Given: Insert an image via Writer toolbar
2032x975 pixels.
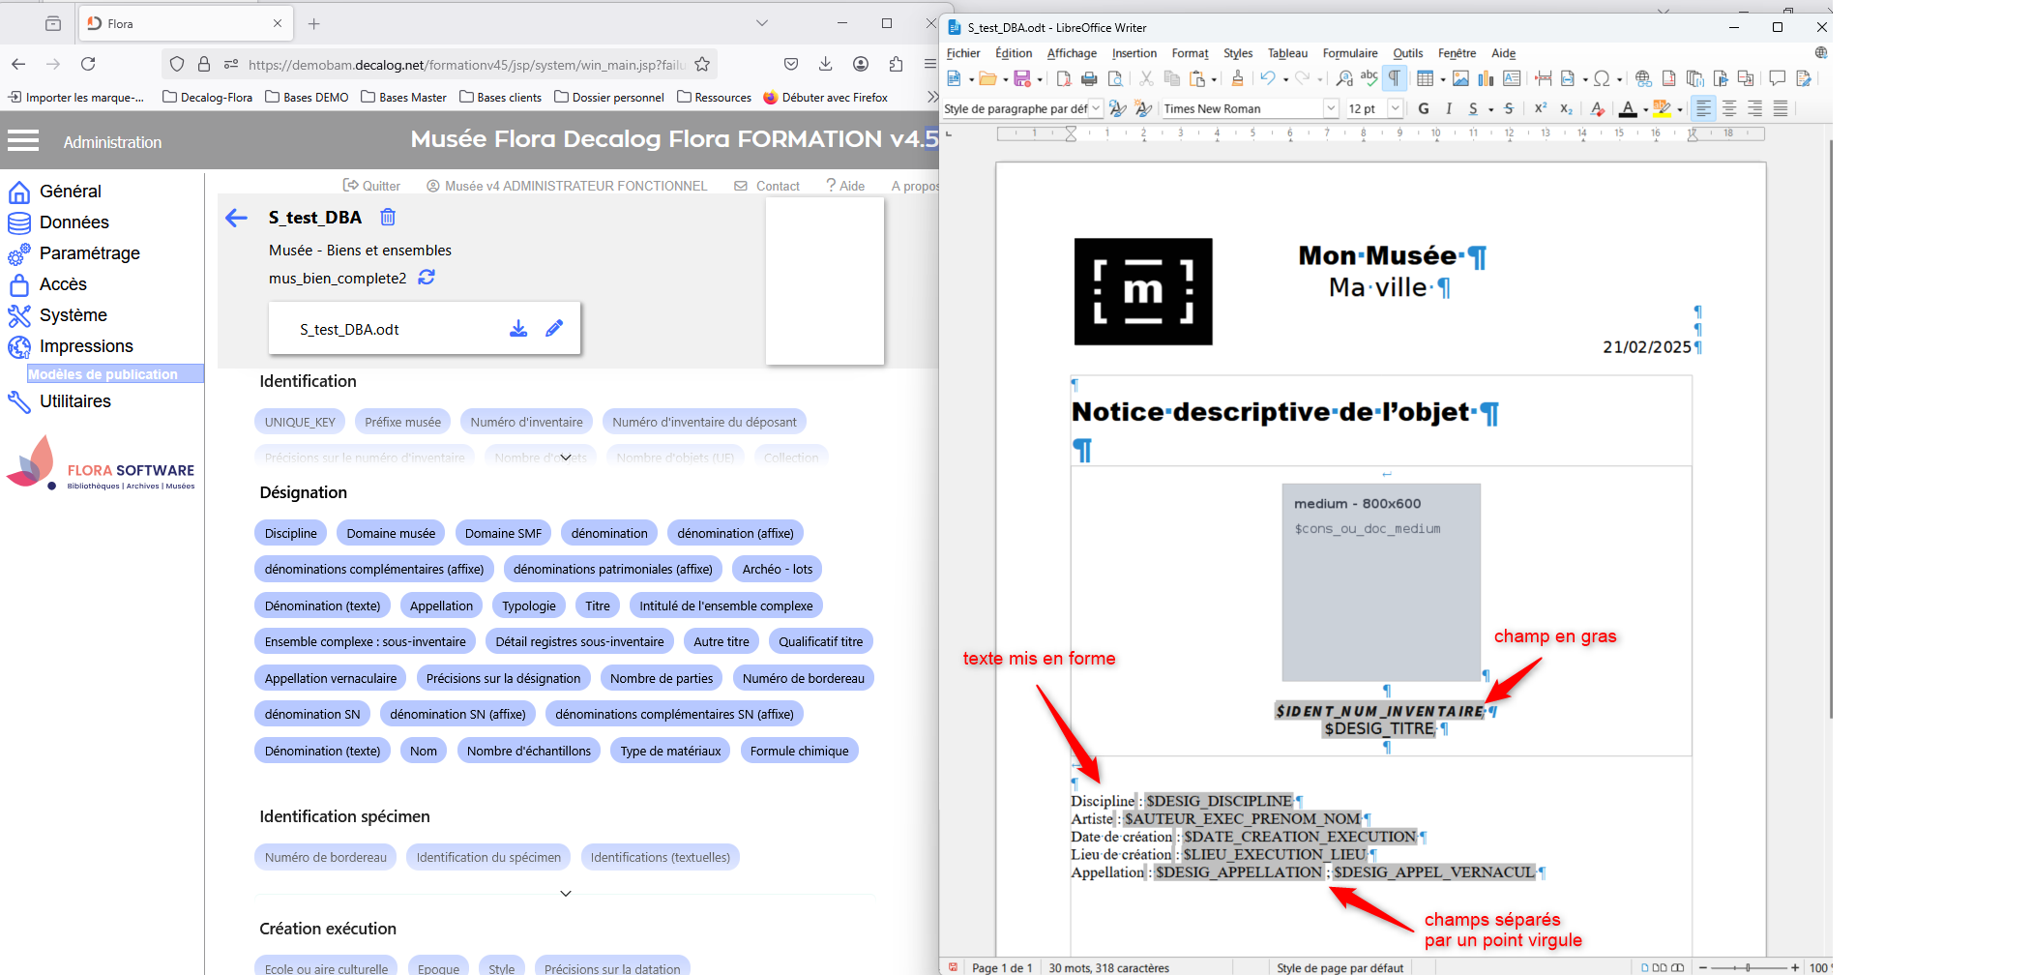Looking at the screenshot, I should (x=1460, y=79).
